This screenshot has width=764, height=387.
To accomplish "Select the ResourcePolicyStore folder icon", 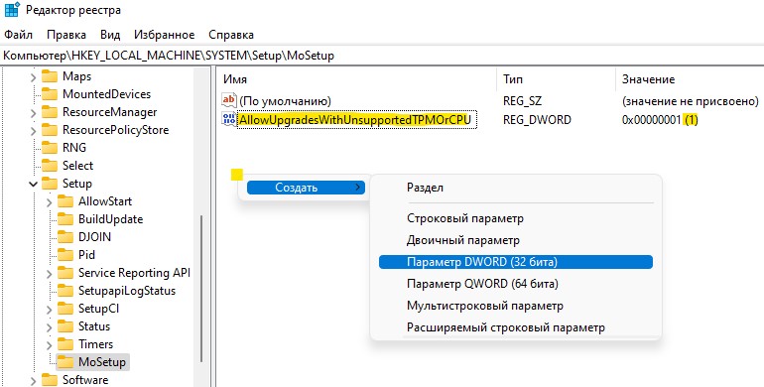I will (x=50, y=130).
